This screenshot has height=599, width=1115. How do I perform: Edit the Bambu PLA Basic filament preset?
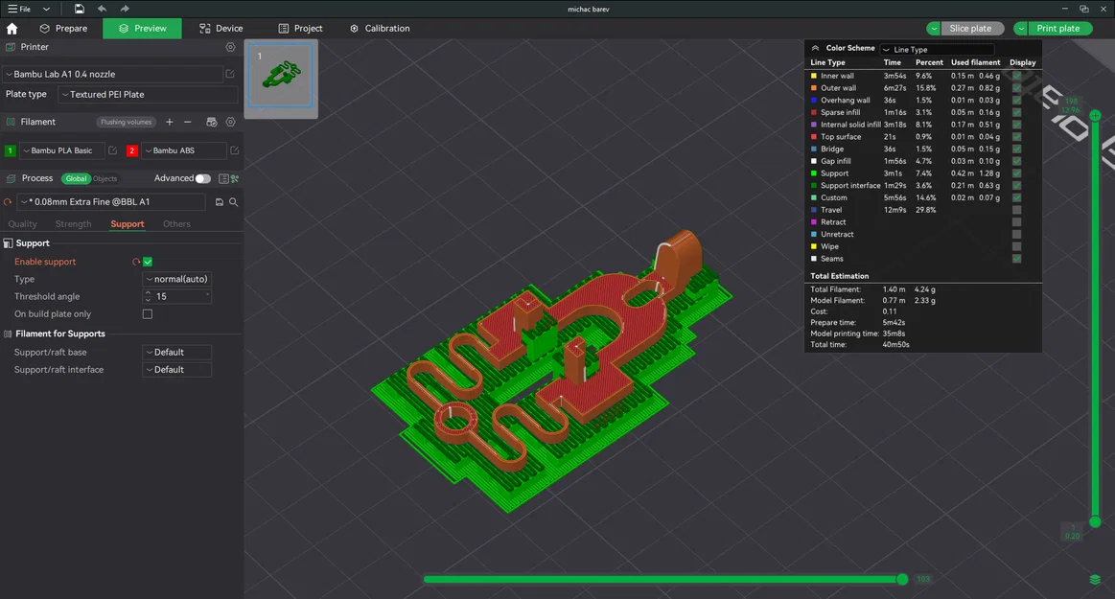tap(112, 150)
